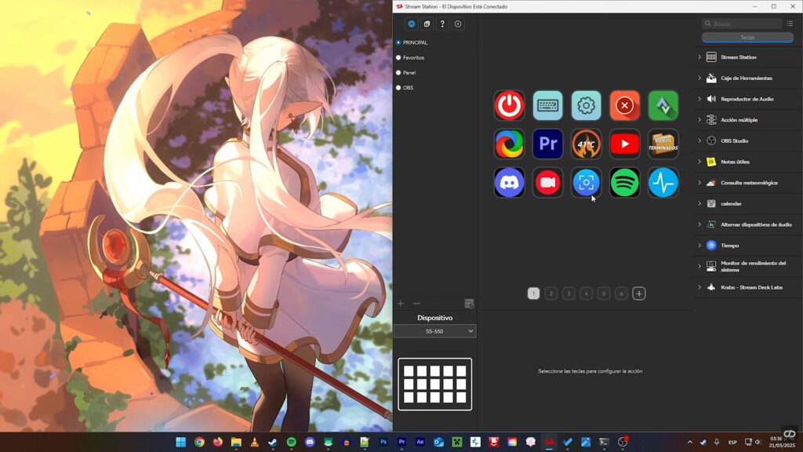Select the Favoritos profile radio
This screenshot has width=803, height=452.
coord(398,58)
